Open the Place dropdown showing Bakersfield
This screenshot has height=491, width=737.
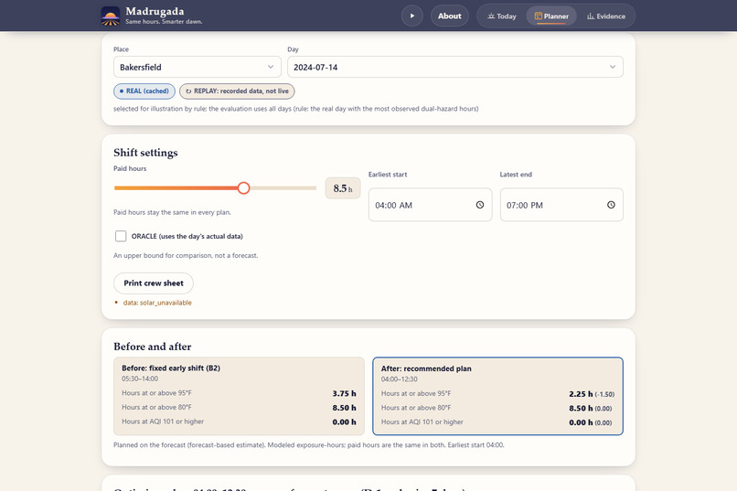tap(198, 67)
